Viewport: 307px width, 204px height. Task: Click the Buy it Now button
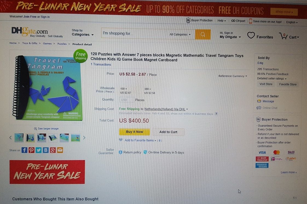pyautogui.click(x=135, y=132)
